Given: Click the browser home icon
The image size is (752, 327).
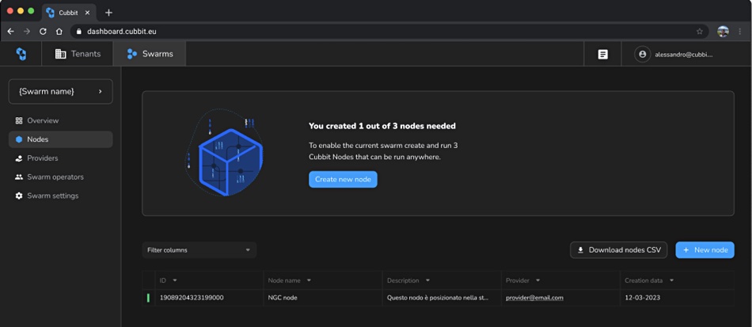Looking at the screenshot, I should (59, 32).
